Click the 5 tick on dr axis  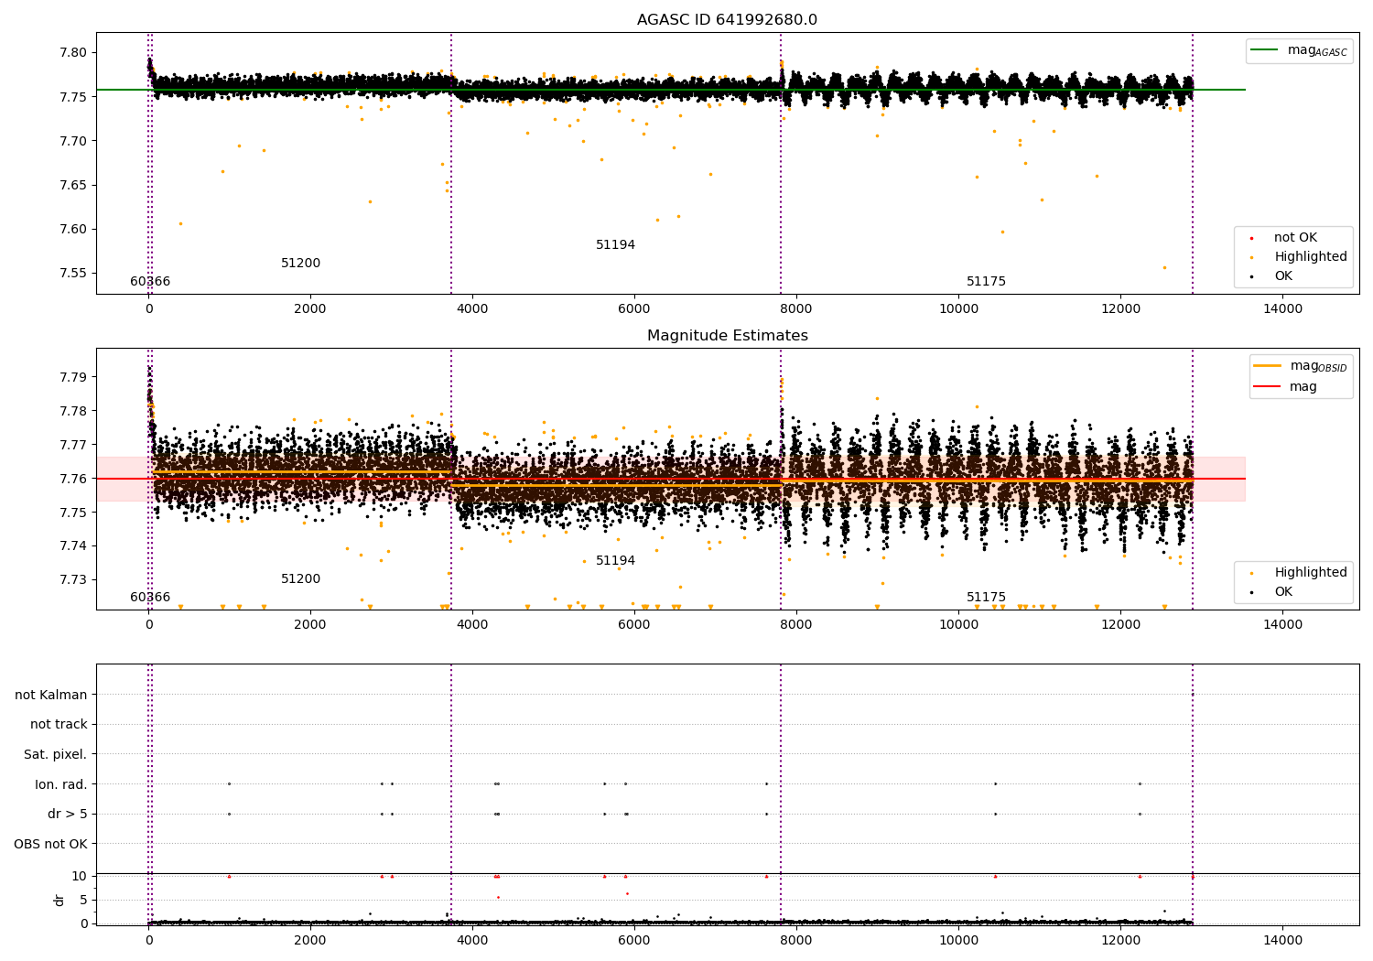[83, 900]
